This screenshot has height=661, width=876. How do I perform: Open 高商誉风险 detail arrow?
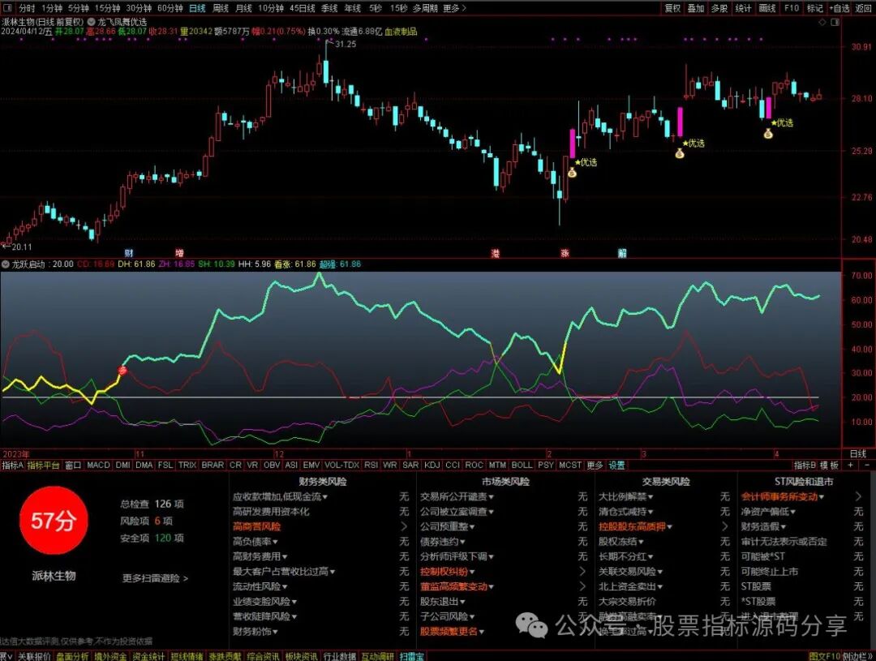[404, 526]
